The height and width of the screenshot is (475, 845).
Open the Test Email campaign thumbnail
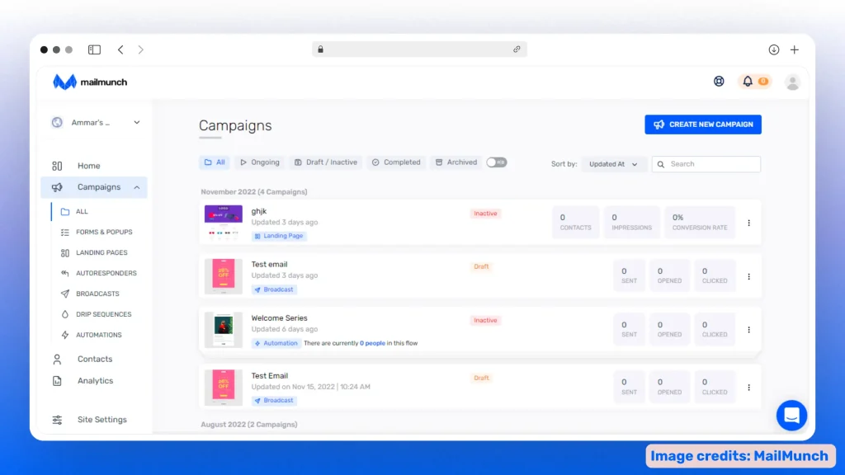(223, 387)
